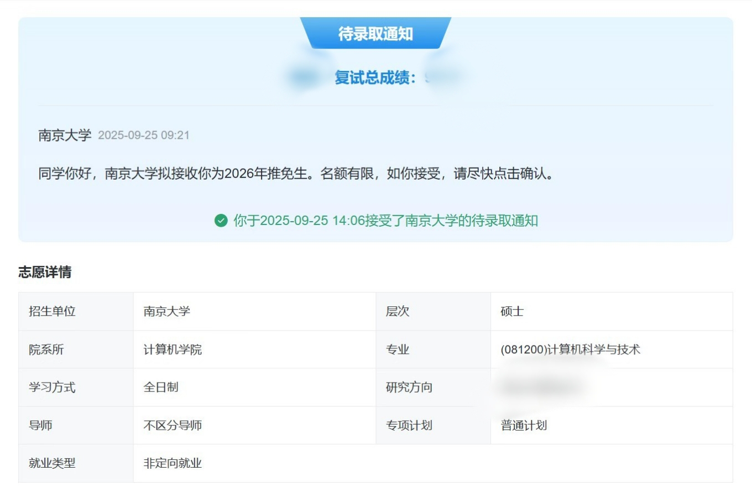The image size is (752, 502).
Task: Click the 专项计划 label cell
Action: (433, 425)
